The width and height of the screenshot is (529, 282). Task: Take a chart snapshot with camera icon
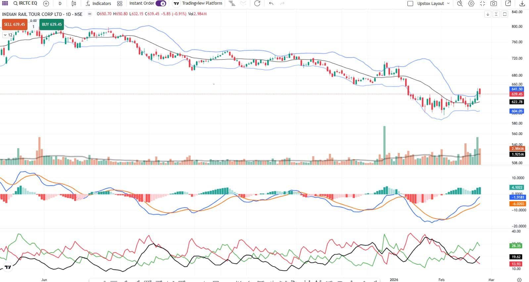[494, 3]
